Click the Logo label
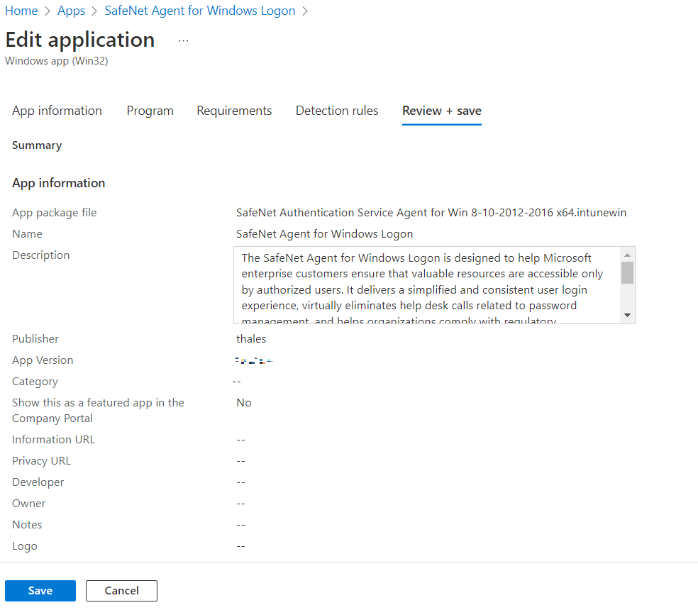The image size is (698, 610). (x=25, y=546)
